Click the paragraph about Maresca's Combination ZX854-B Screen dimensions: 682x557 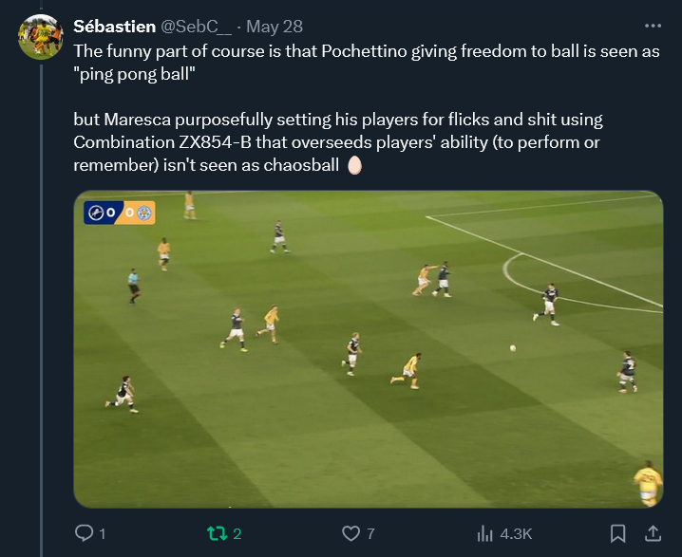(x=337, y=142)
